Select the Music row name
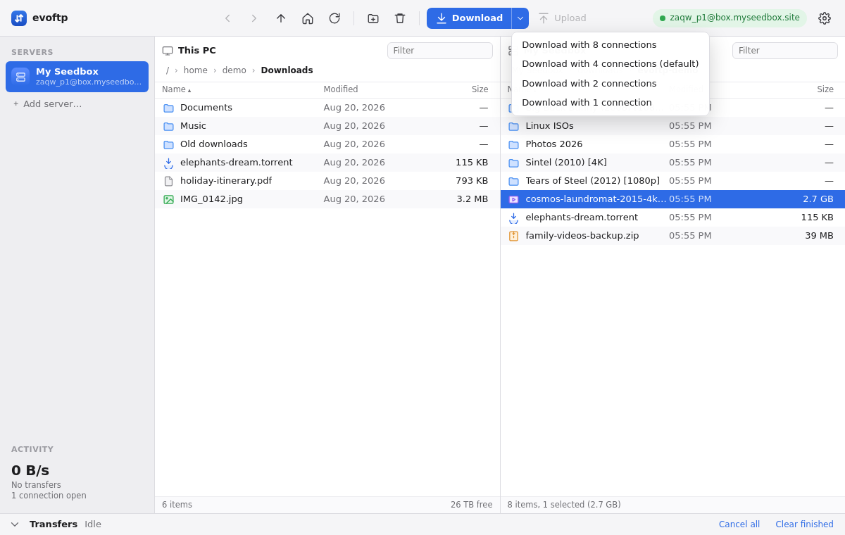The image size is (845, 535). [x=193, y=126]
